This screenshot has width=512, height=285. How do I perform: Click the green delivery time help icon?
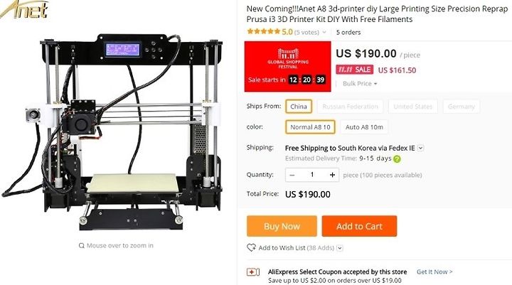[397, 159]
